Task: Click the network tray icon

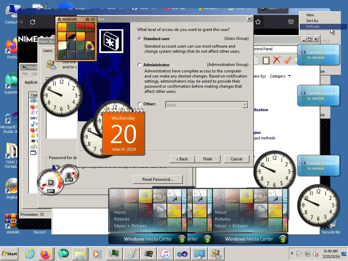Action: click(307, 254)
